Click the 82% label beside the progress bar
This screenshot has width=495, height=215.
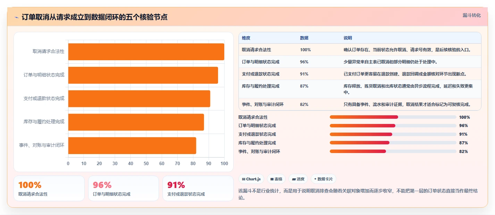click(x=463, y=151)
